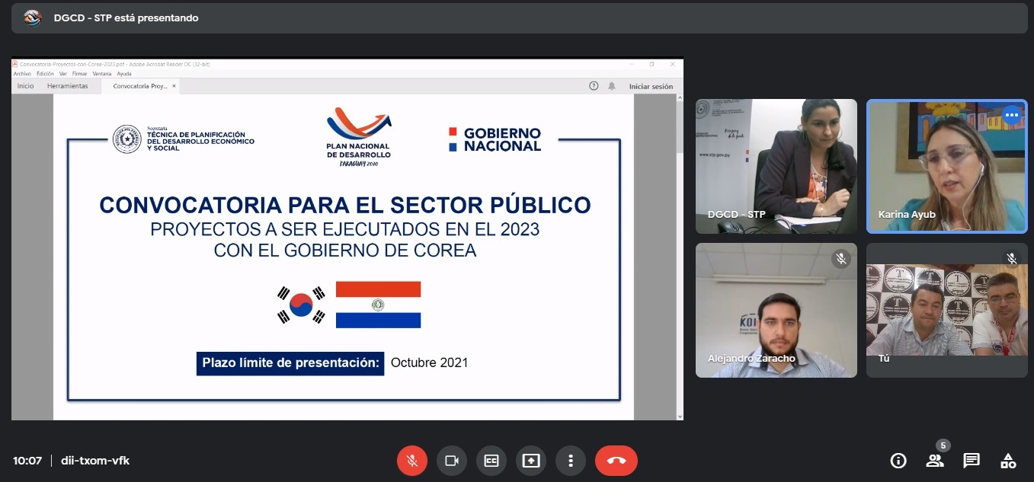The image size is (1034, 482).
Task: Open the Edición menu in Acrobat Reader
Action: [45, 74]
